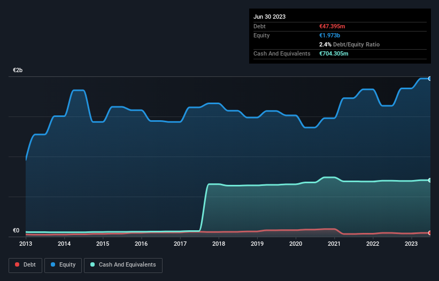
Task: Select the 2015 axis label
Action: [103, 244]
